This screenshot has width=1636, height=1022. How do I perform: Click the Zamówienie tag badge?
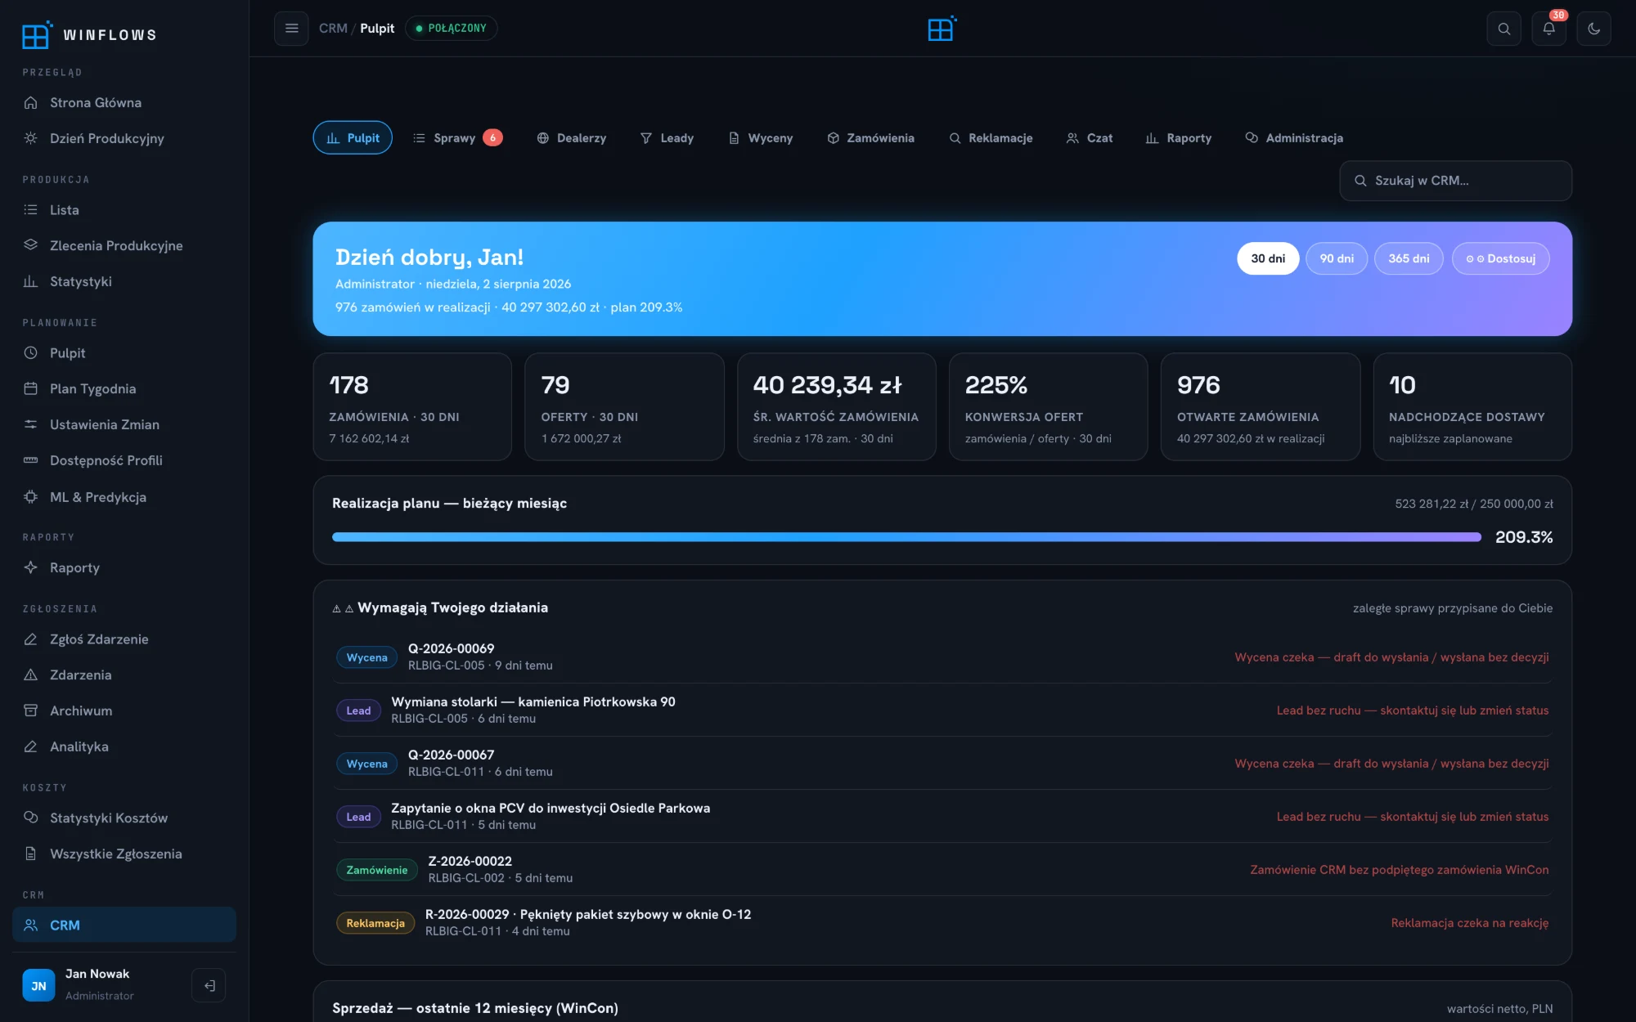[x=377, y=870]
